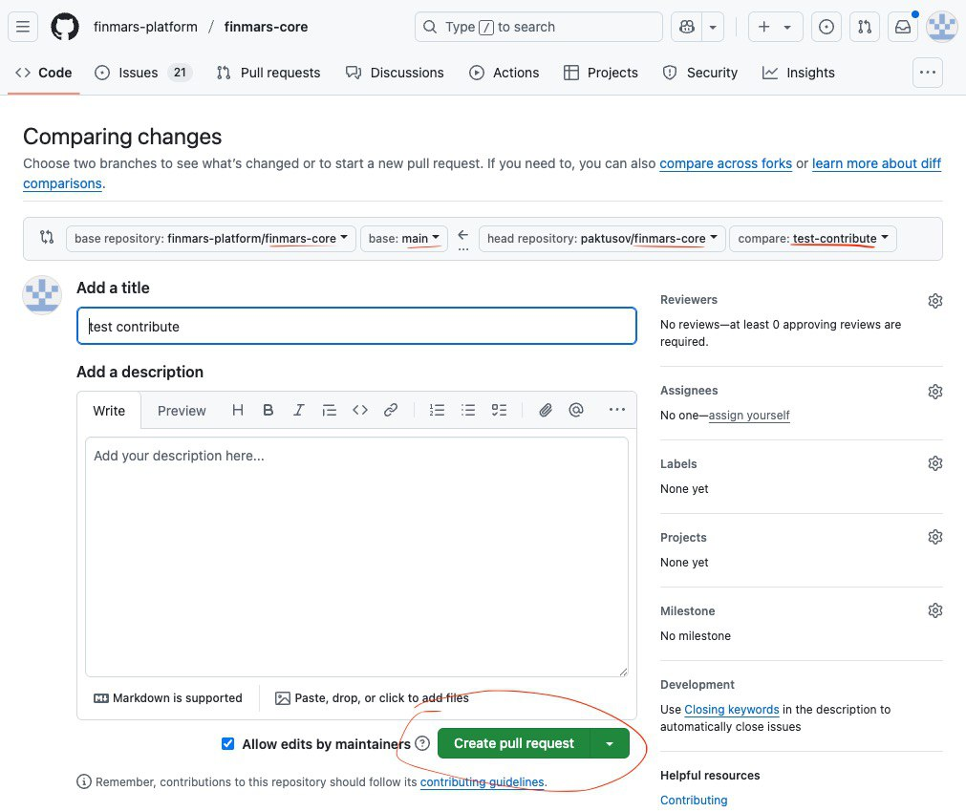
Task: Click the Markdown is supported link
Action: [167, 698]
